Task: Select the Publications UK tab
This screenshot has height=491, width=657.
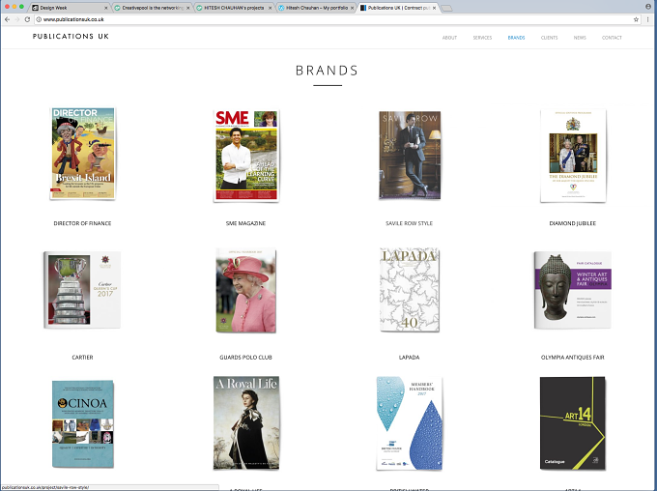Action: pos(398,8)
